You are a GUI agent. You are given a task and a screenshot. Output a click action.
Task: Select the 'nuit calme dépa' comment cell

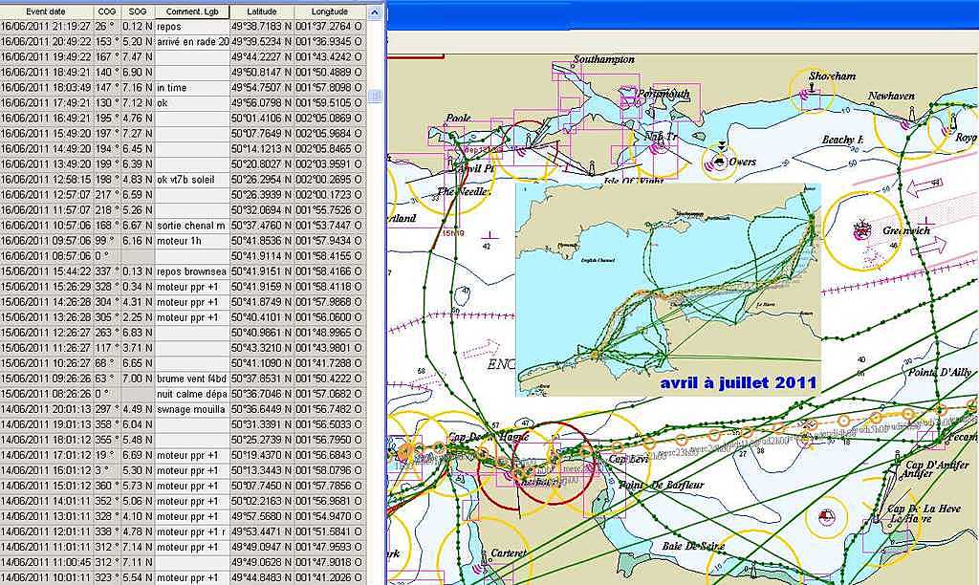click(191, 394)
